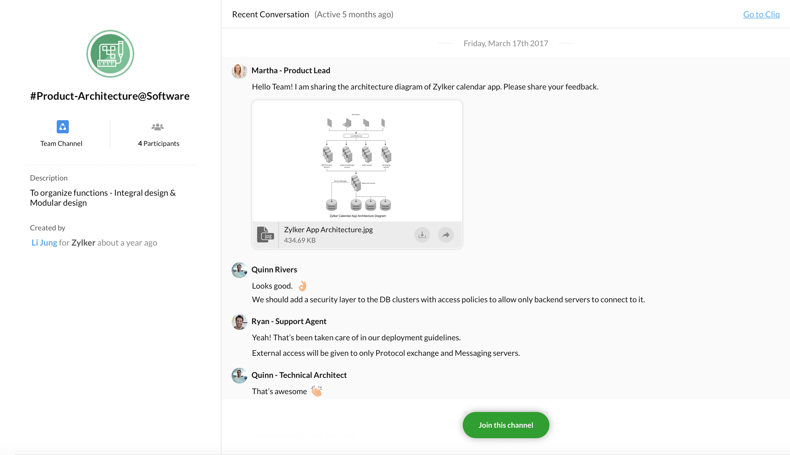Click the Zylker App Architecture.jpg file name
Screen dimensions: 790x455
coord(328,230)
